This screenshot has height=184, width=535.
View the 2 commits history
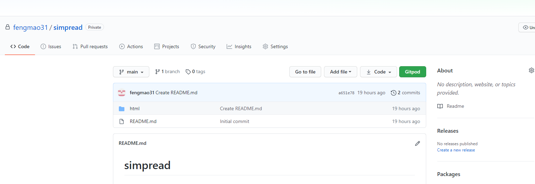click(405, 93)
